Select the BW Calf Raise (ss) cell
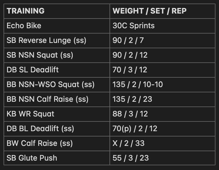 tap(57, 144)
